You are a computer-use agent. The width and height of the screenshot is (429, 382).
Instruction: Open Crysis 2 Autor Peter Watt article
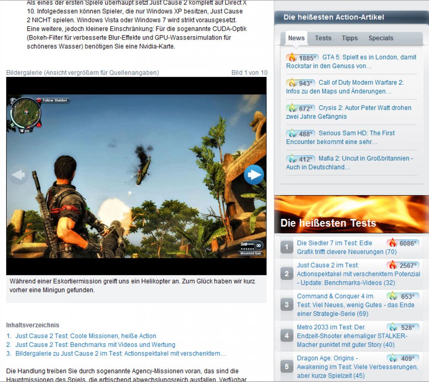349,112
